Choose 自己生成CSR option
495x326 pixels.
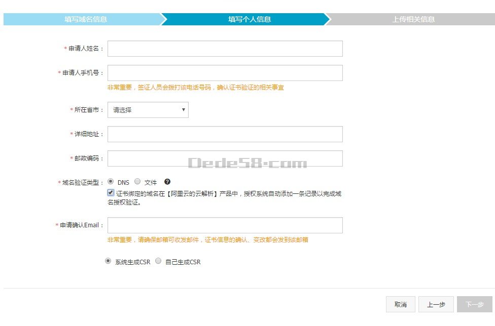tap(158, 261)
